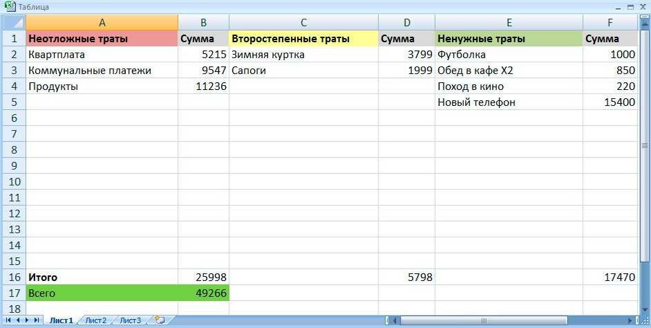Select the pink Неотложные траты header cell
The image size is (651, 328).
pyautogui.click(x=102, y=39)
